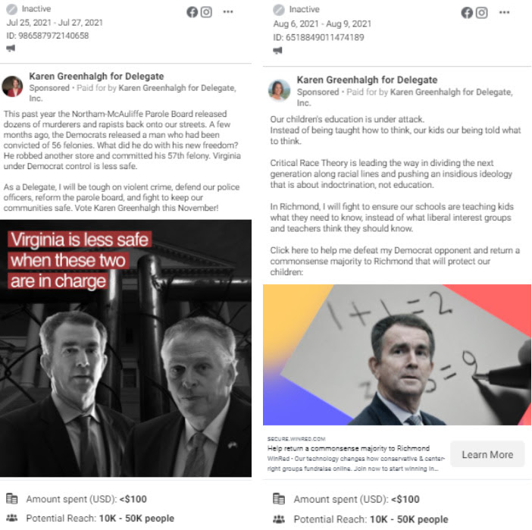Open three-dot menu on right ad
Screen dimensions: 532x530
coord(504,13)
